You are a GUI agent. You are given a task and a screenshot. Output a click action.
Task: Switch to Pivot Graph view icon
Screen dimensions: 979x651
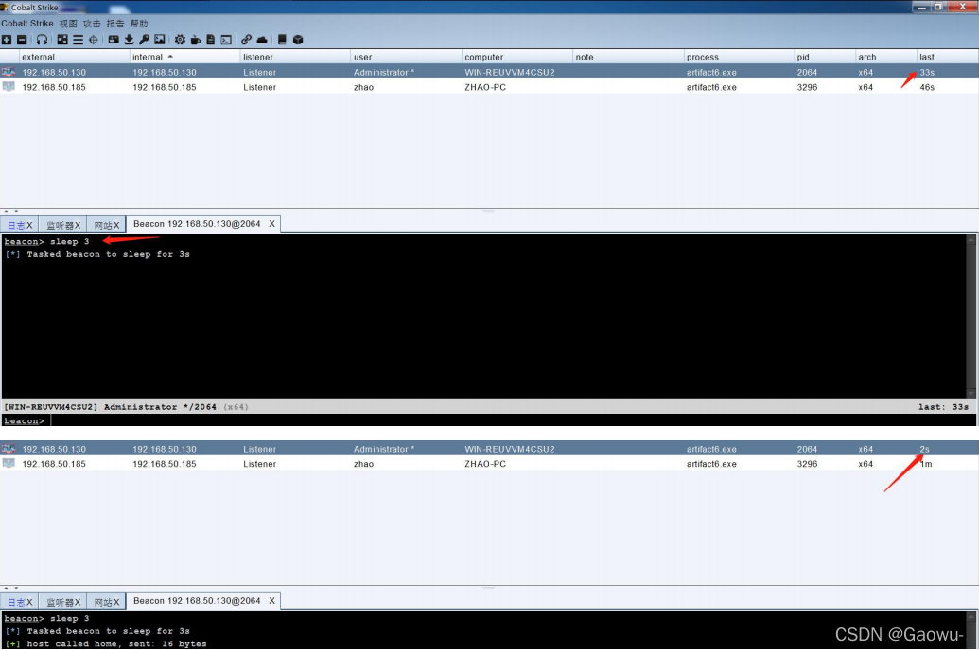(62, 40)
